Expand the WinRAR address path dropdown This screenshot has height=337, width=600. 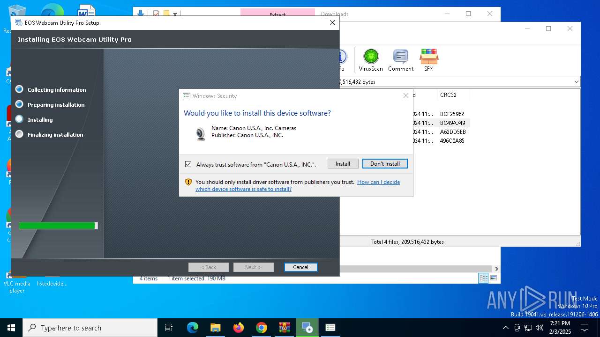(x=576, y=82)
